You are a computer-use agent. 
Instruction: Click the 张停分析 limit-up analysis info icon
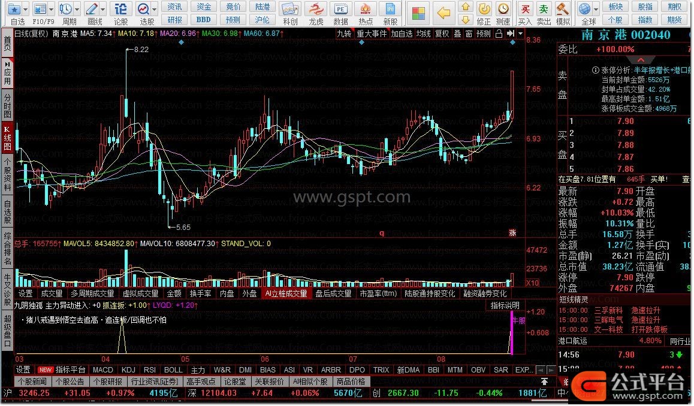596,70
